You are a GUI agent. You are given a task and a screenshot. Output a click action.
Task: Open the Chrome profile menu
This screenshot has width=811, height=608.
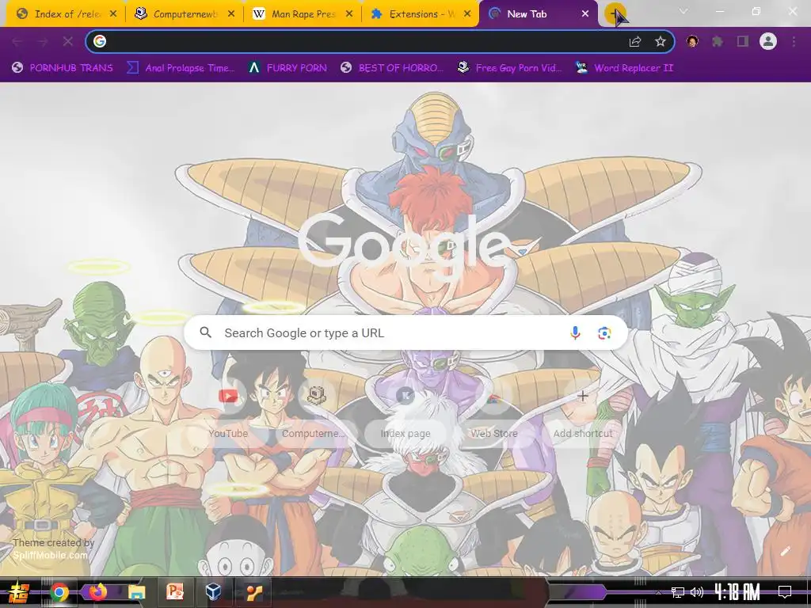pos(768,41)
